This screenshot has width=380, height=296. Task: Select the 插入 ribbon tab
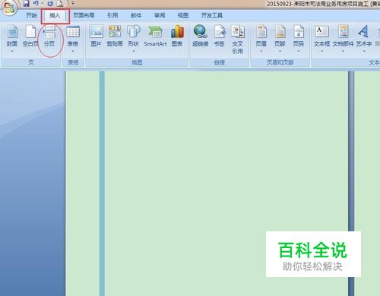point(55,15)
